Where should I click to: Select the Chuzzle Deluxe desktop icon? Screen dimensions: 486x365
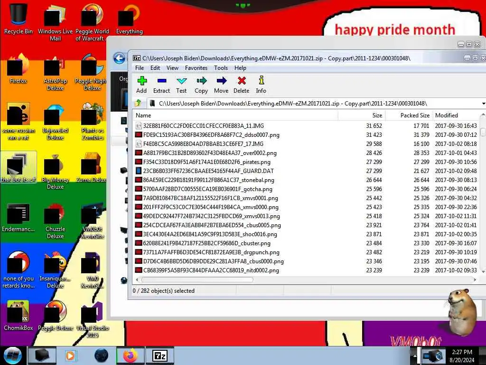pyautogui.click(x=55, y=221)
